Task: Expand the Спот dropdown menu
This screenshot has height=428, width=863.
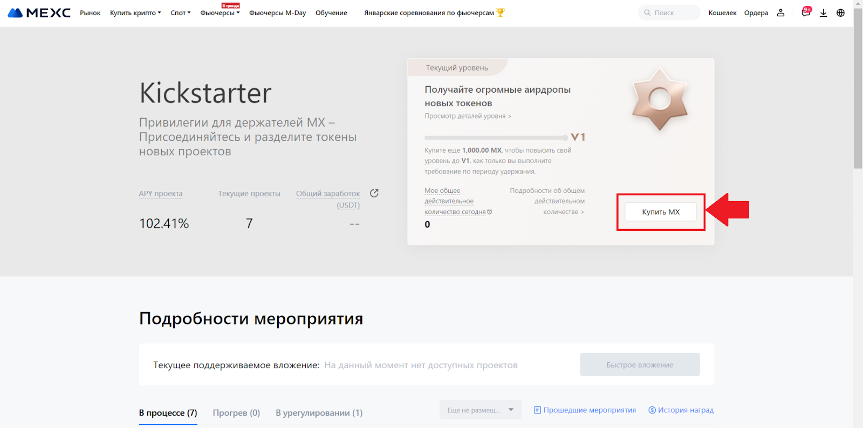Action: [x=181, y=13]
